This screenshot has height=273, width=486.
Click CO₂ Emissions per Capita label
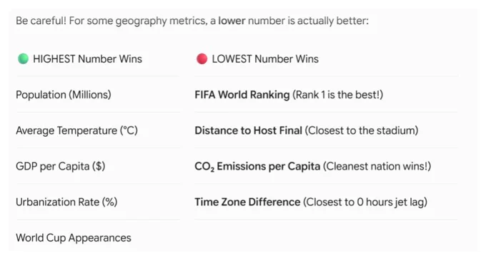point(257,166)
